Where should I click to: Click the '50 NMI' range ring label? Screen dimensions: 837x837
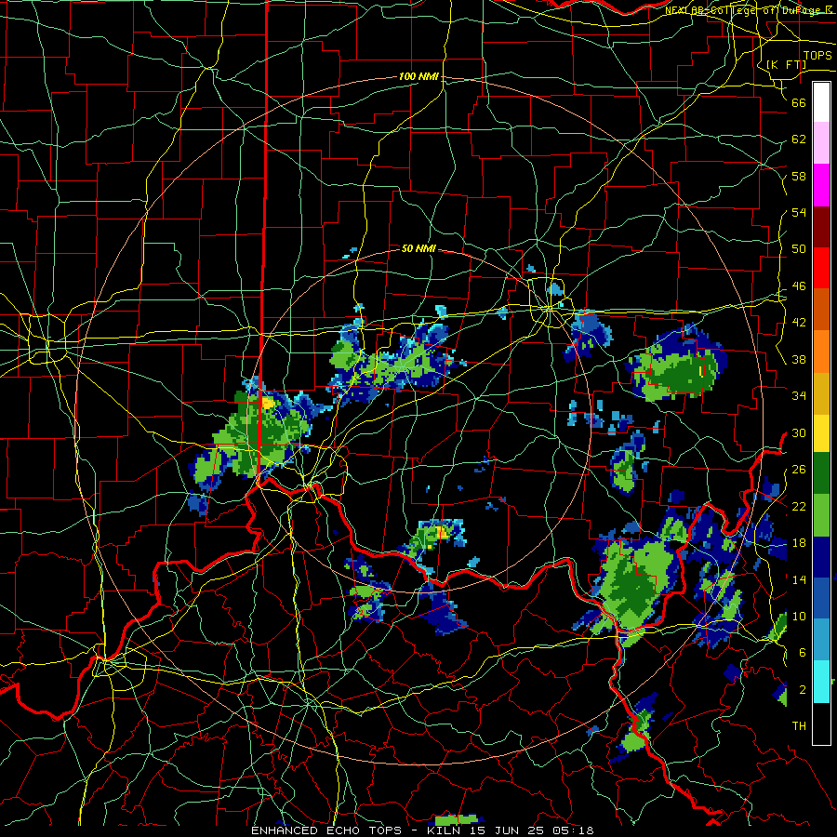(418, 248)
